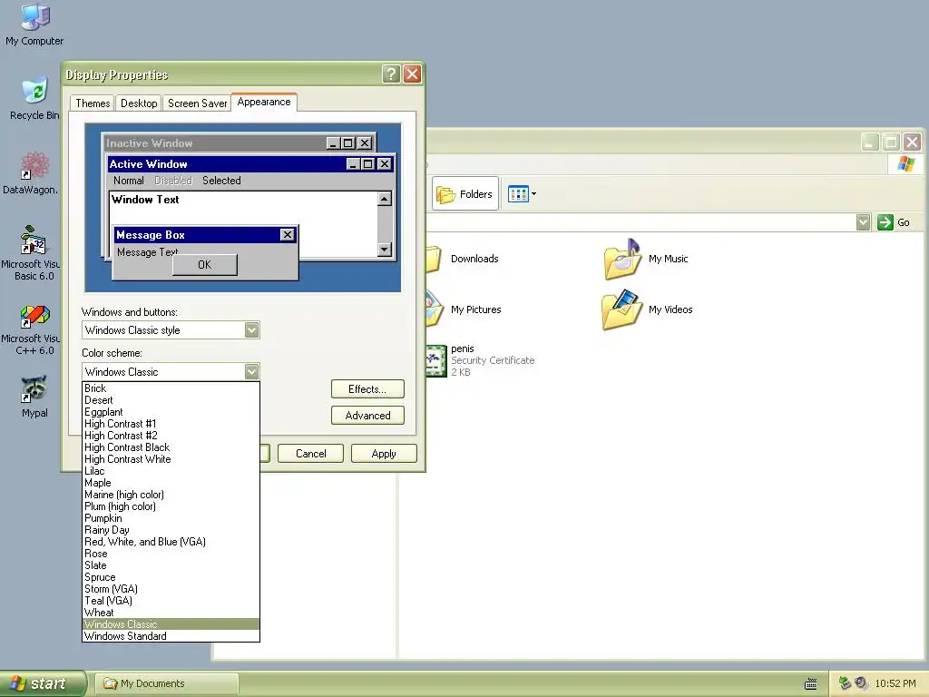Expand Windows and buttons style dropdown
The image size is (929, 697).
click(252, 330)
